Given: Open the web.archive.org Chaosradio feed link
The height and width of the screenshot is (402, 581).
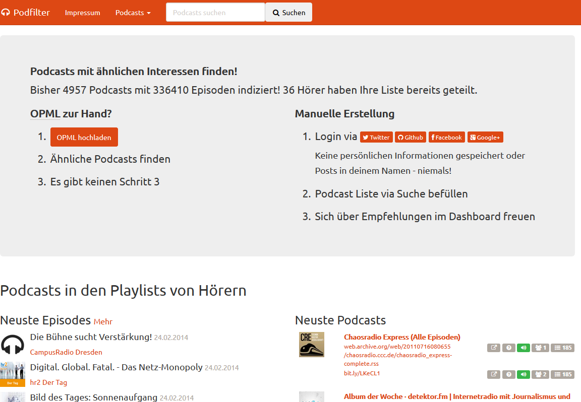Looking at the screenshot, I should [398, 355].
